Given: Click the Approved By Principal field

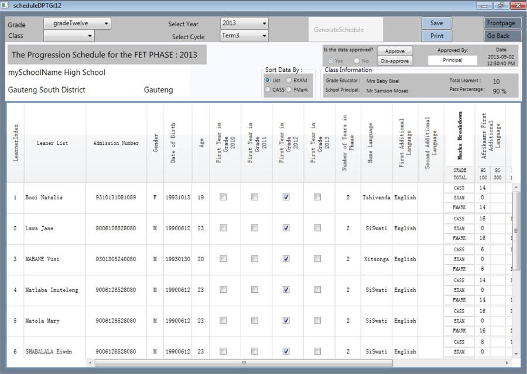Looking at the screenshot, I should tap(452, 60).
